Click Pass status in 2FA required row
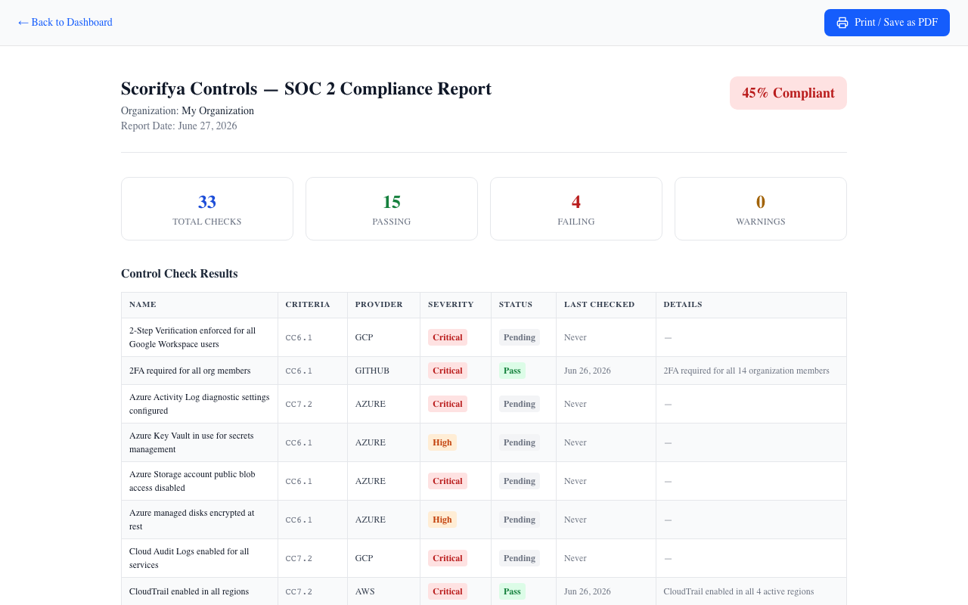 (512, 371)
